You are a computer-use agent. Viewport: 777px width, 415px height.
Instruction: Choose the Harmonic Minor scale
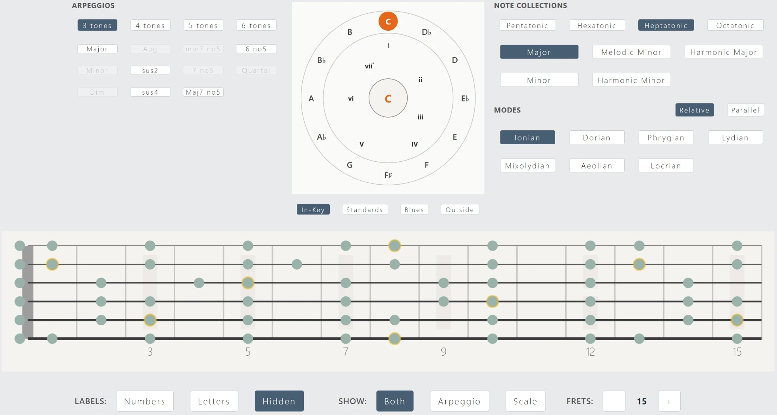[x=631, y=80]
